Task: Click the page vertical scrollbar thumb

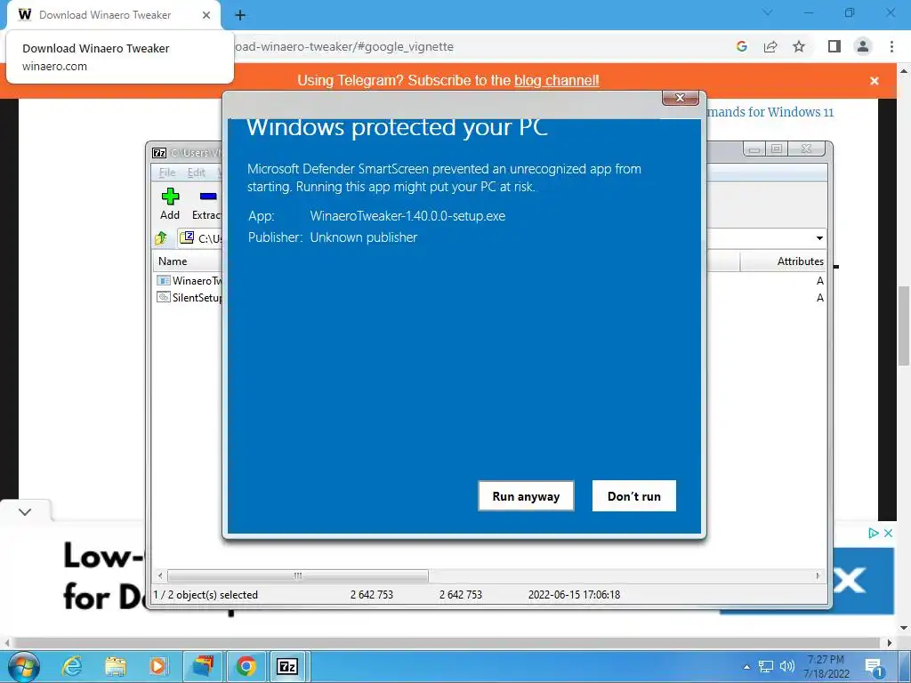Action: click(x=904, y=326)
